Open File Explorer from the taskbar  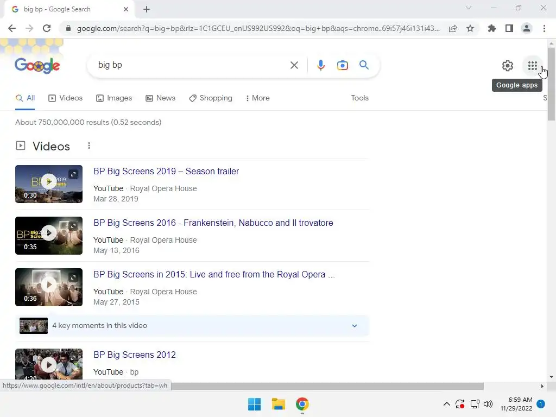[279, 404]
